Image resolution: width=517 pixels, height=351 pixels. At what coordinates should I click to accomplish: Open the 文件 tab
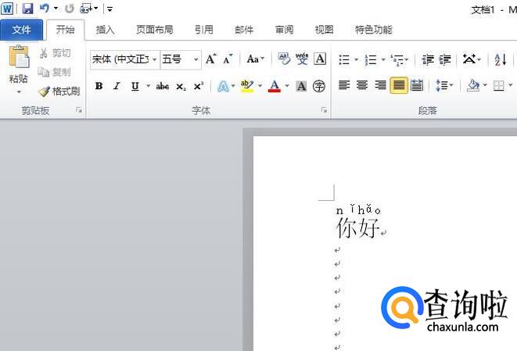click(21, 30)
